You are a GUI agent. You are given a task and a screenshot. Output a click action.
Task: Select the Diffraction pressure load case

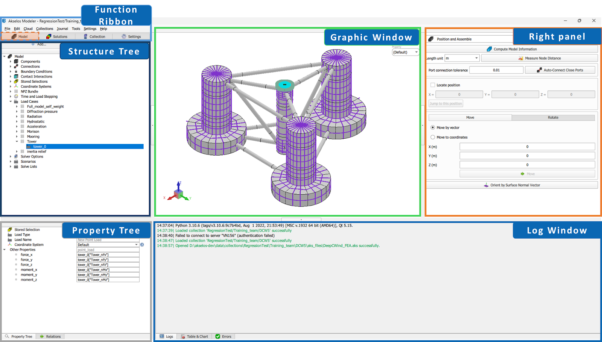pos(42,112)
